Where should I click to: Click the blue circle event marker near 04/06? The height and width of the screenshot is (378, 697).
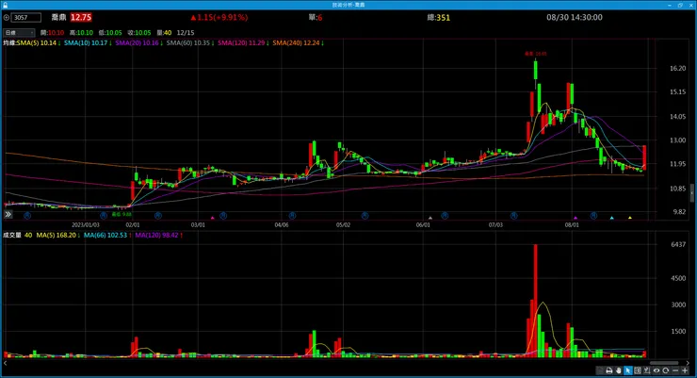(292, 215)
